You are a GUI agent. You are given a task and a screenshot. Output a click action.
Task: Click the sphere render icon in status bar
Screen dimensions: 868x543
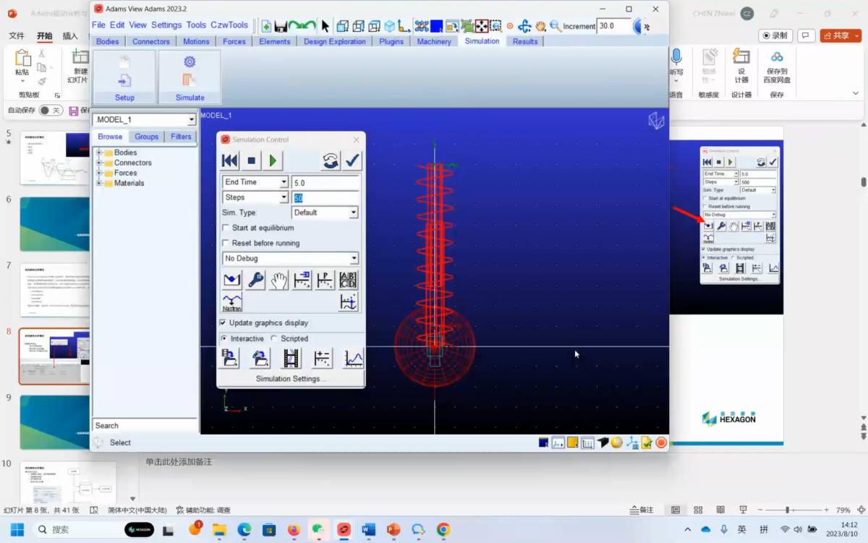616,442
